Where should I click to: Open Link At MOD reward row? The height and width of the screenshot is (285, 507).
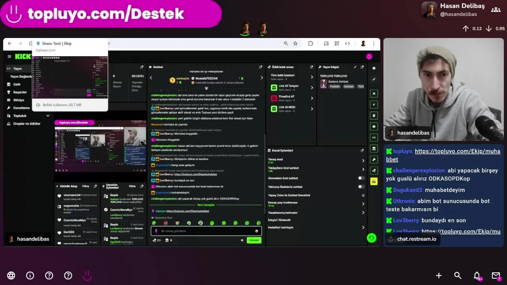292,109
